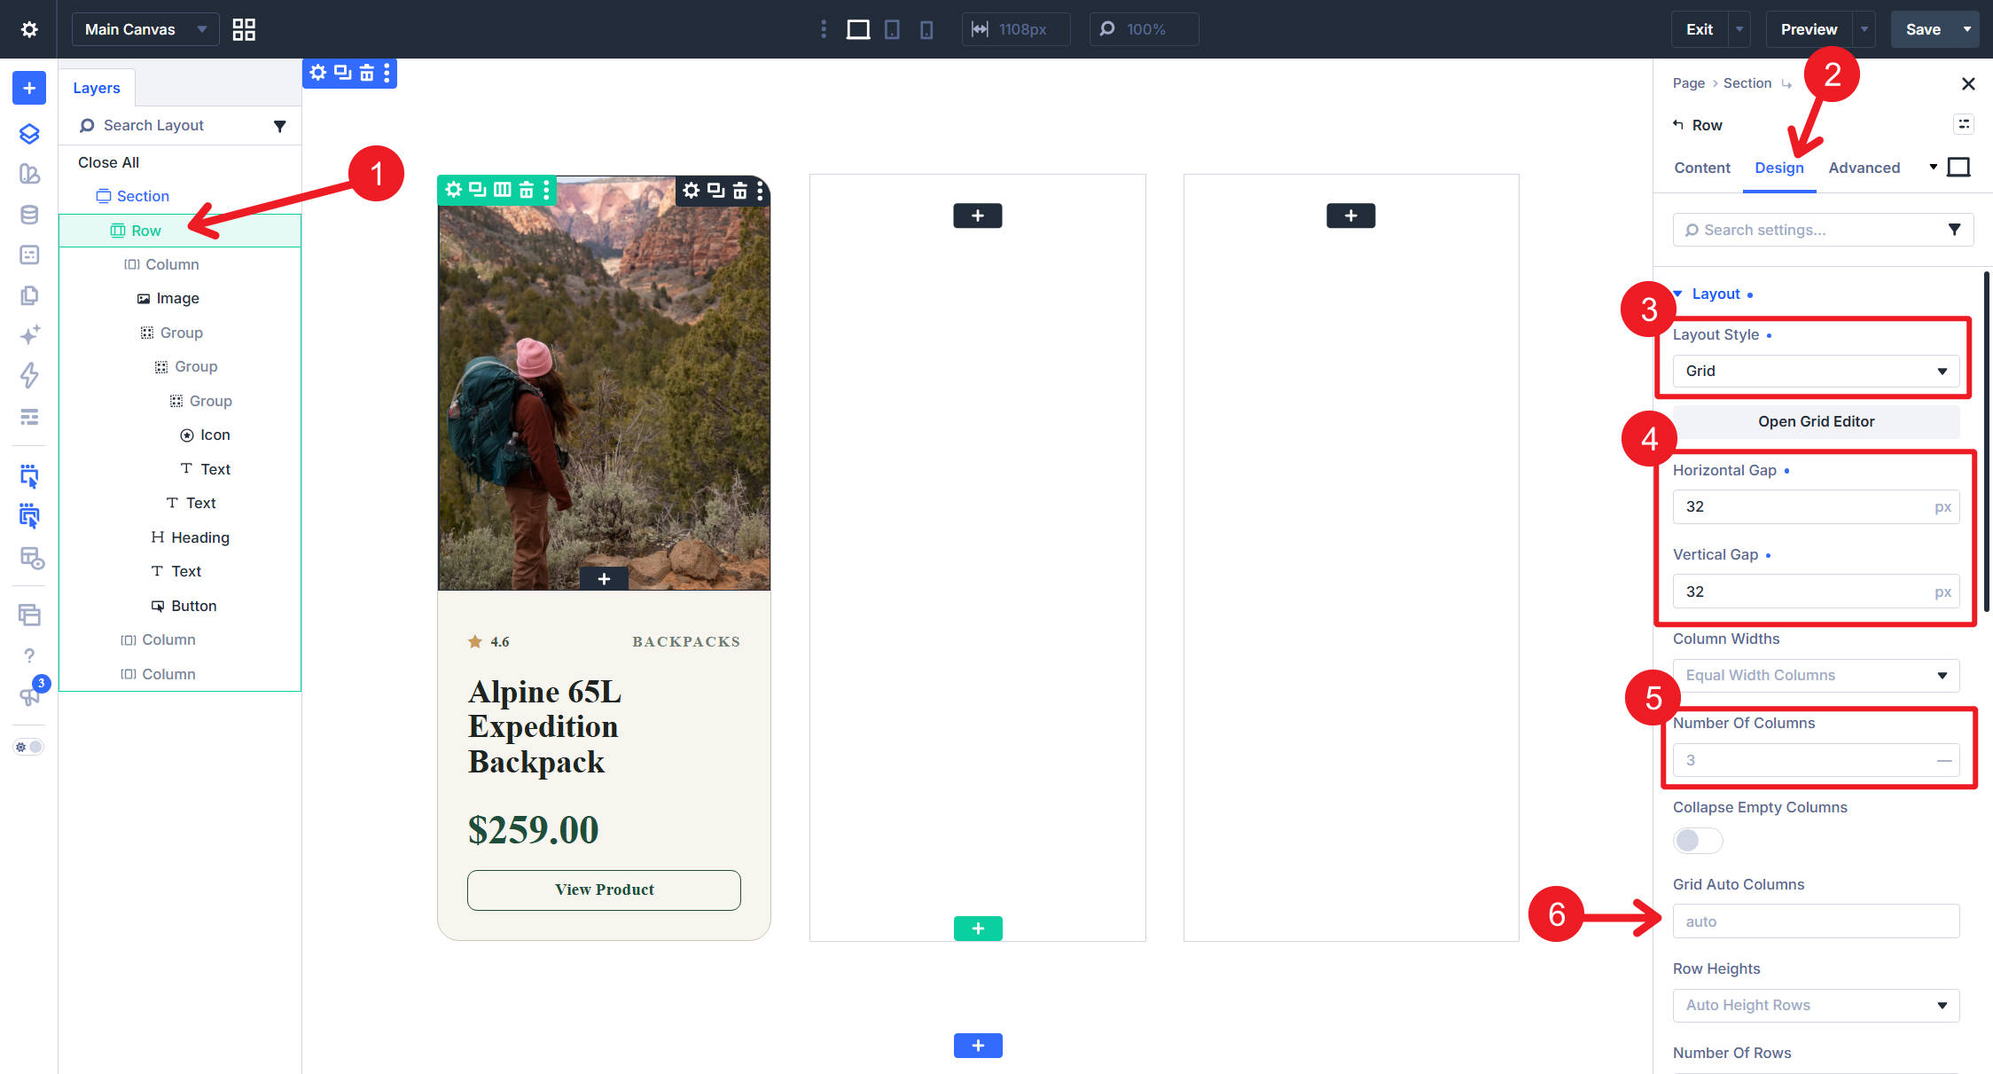Open the Layout Style Grid dropdown
Viewport: 1993px width, 1074px height.
click(x=1816, y=371)
